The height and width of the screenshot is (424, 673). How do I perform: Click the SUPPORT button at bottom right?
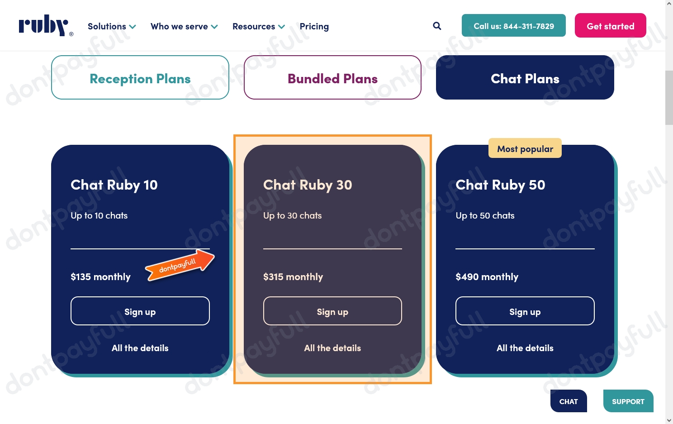(628, 401)
